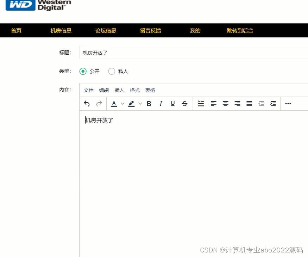Image resolution: width=308 pixels, height=257 pixels.
Task: Expand the highlight color dropdown arrow
Action: point(140,104)
